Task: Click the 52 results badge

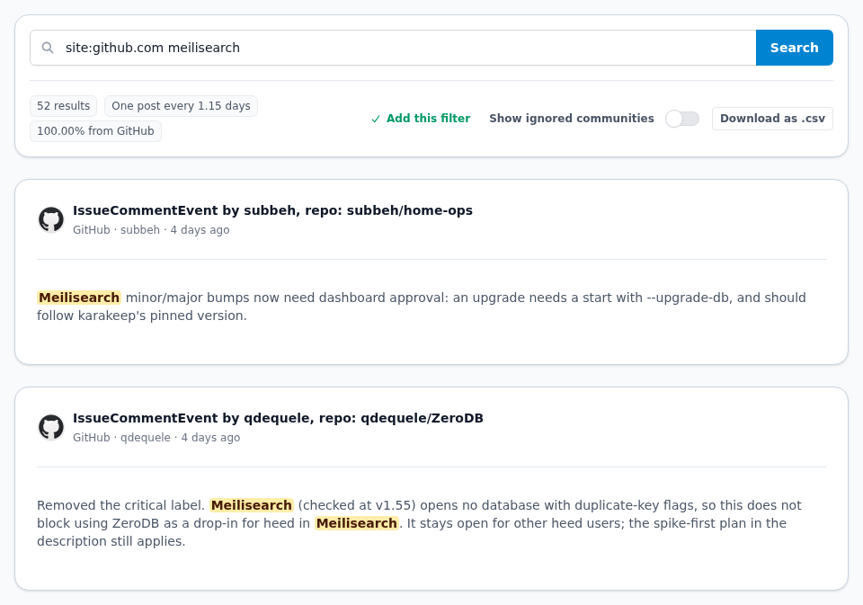Action: click(x=63, y=106)
